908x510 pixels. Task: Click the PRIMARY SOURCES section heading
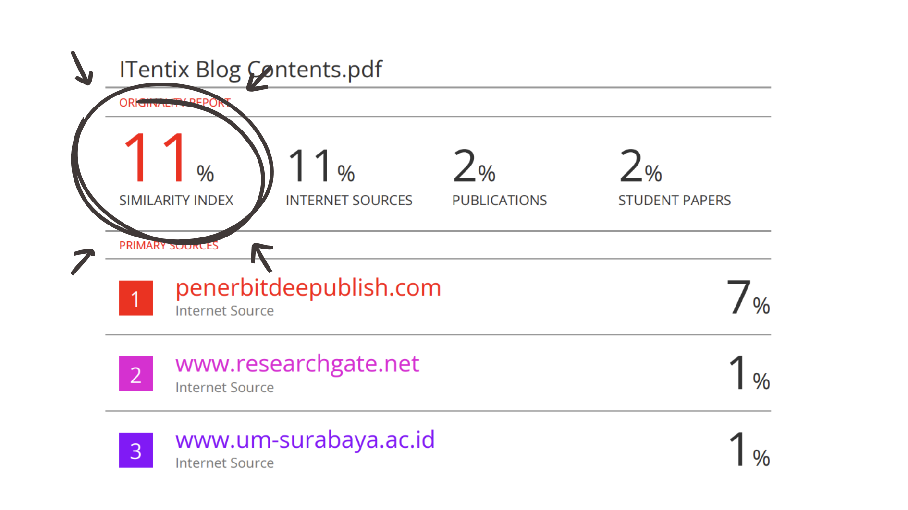click(x=168, y=246)
